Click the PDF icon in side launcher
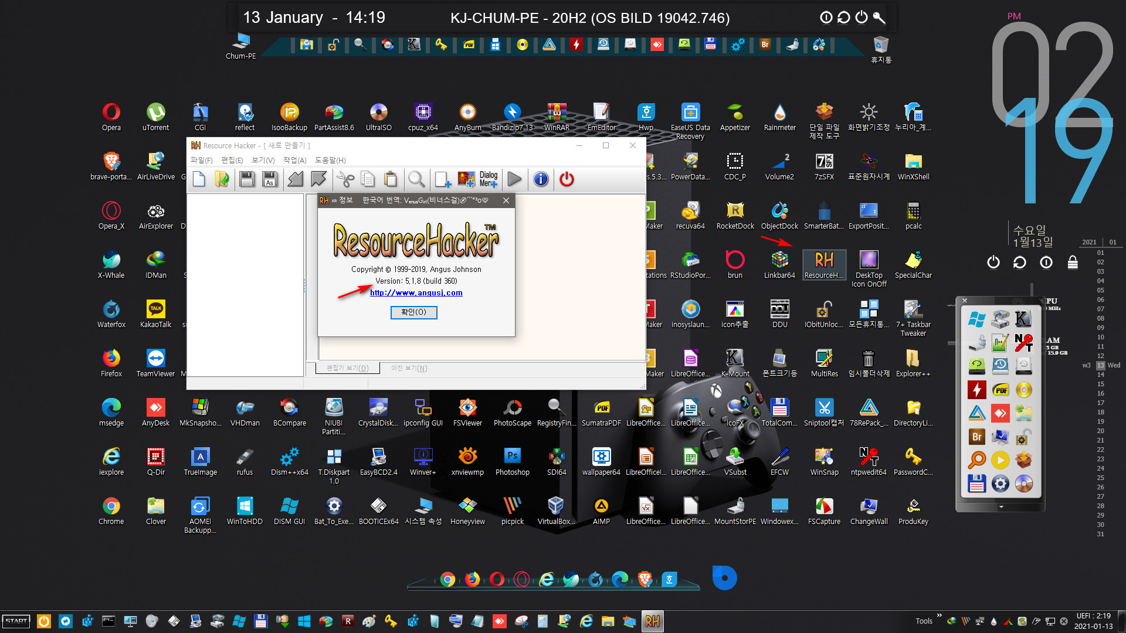This screenshot has width=1126, height=633. (1000, 390)
